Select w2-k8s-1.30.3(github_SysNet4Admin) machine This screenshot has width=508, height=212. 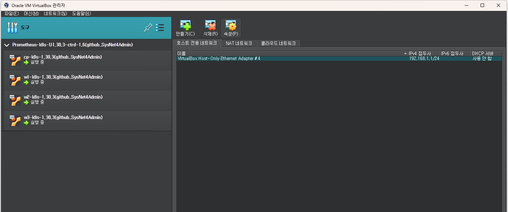63,97
